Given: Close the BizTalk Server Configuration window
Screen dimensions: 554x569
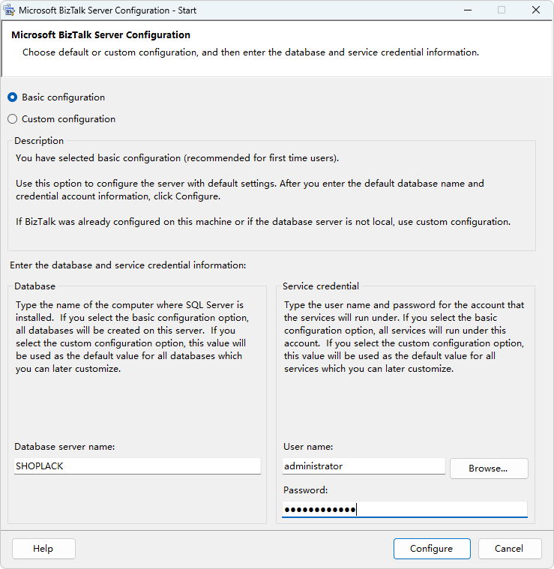Looking at the screenshot, I should coord(536,10).
